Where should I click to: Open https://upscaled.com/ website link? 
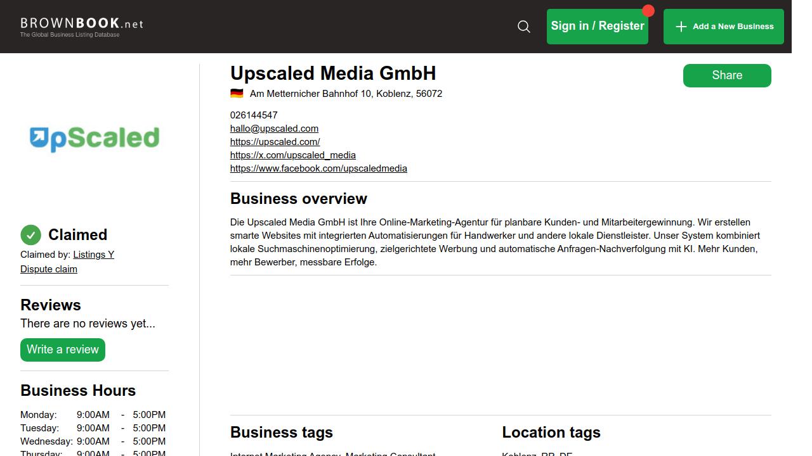(x=275, y=142)
